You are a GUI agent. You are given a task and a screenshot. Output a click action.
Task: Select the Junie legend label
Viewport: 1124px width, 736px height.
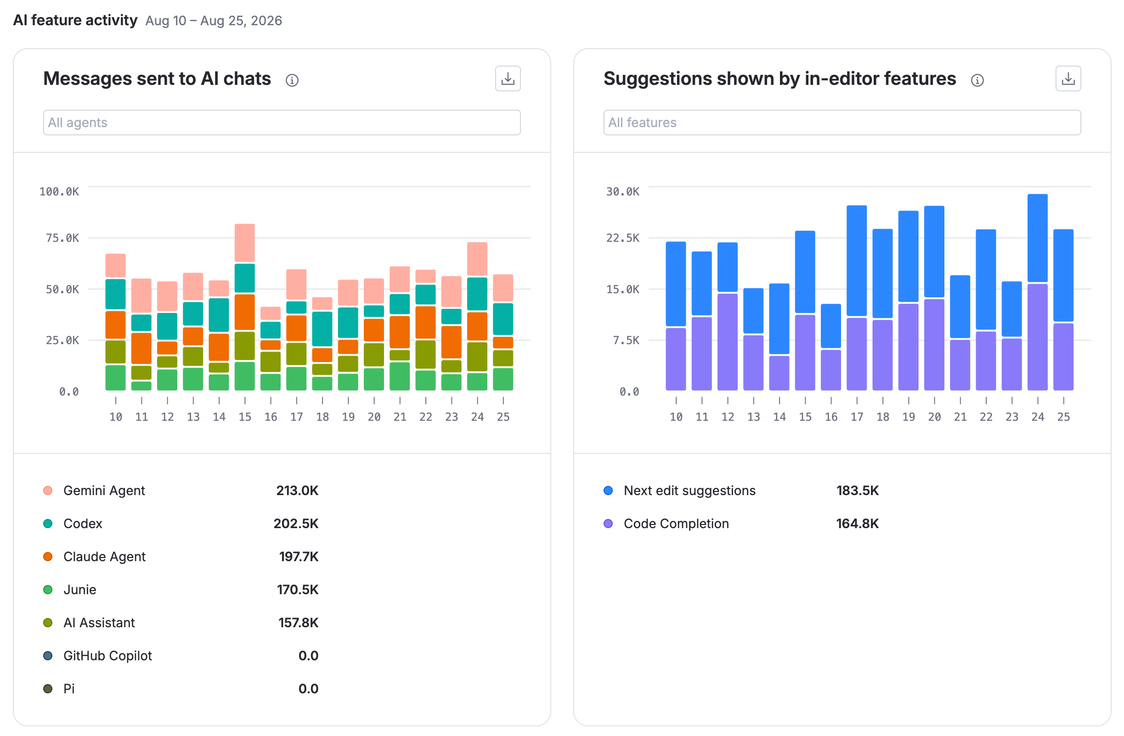(x=80, y=590)
